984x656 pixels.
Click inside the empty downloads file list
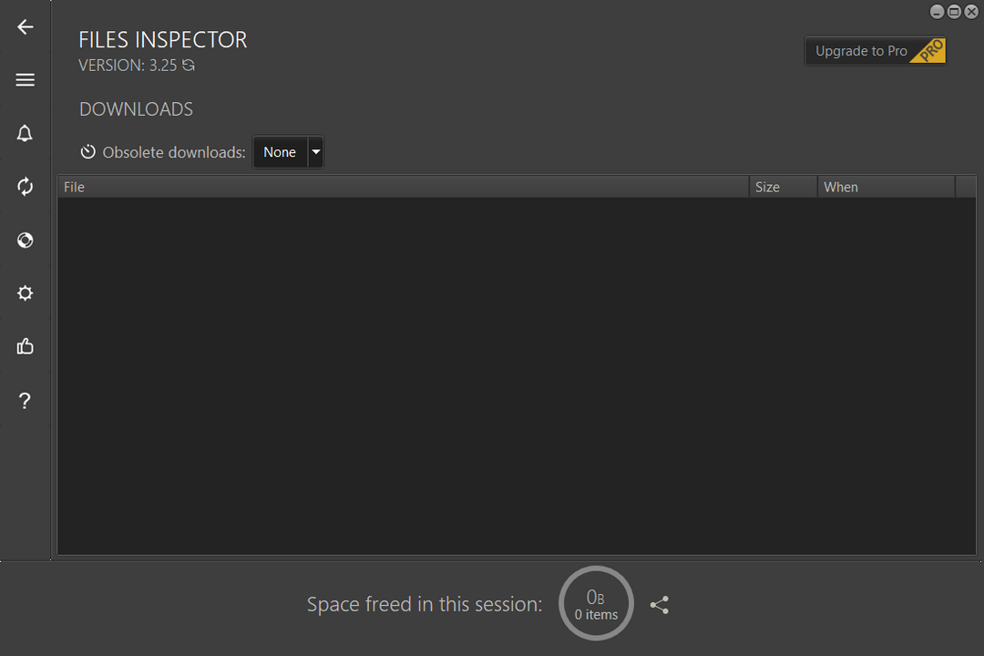(516, 375)
